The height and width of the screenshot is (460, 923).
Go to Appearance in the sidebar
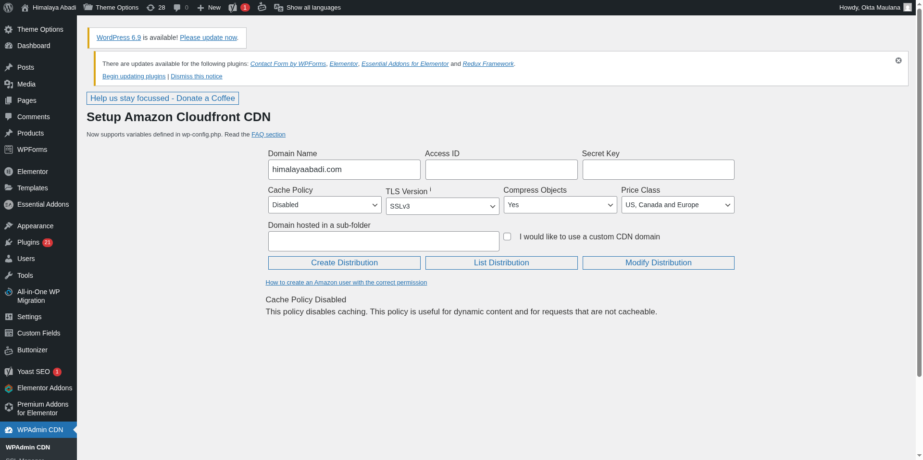pos(35,226)
